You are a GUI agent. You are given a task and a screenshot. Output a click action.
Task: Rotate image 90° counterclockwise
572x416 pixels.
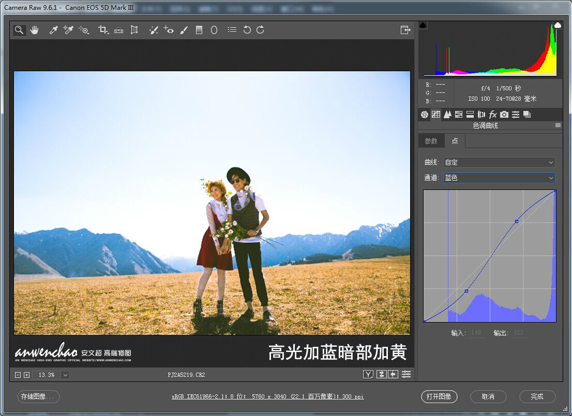247,30
